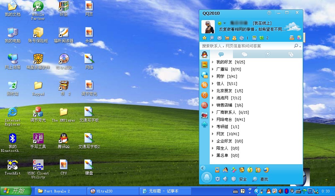Open the mail envelope icon in QQ toolbar
Viewport: 335px width, 196px height.
pyautogui.click(x=220, y=38)
